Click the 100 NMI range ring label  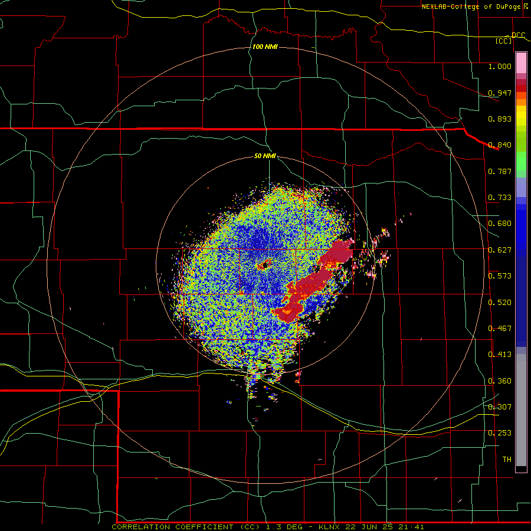pos(265,47)
